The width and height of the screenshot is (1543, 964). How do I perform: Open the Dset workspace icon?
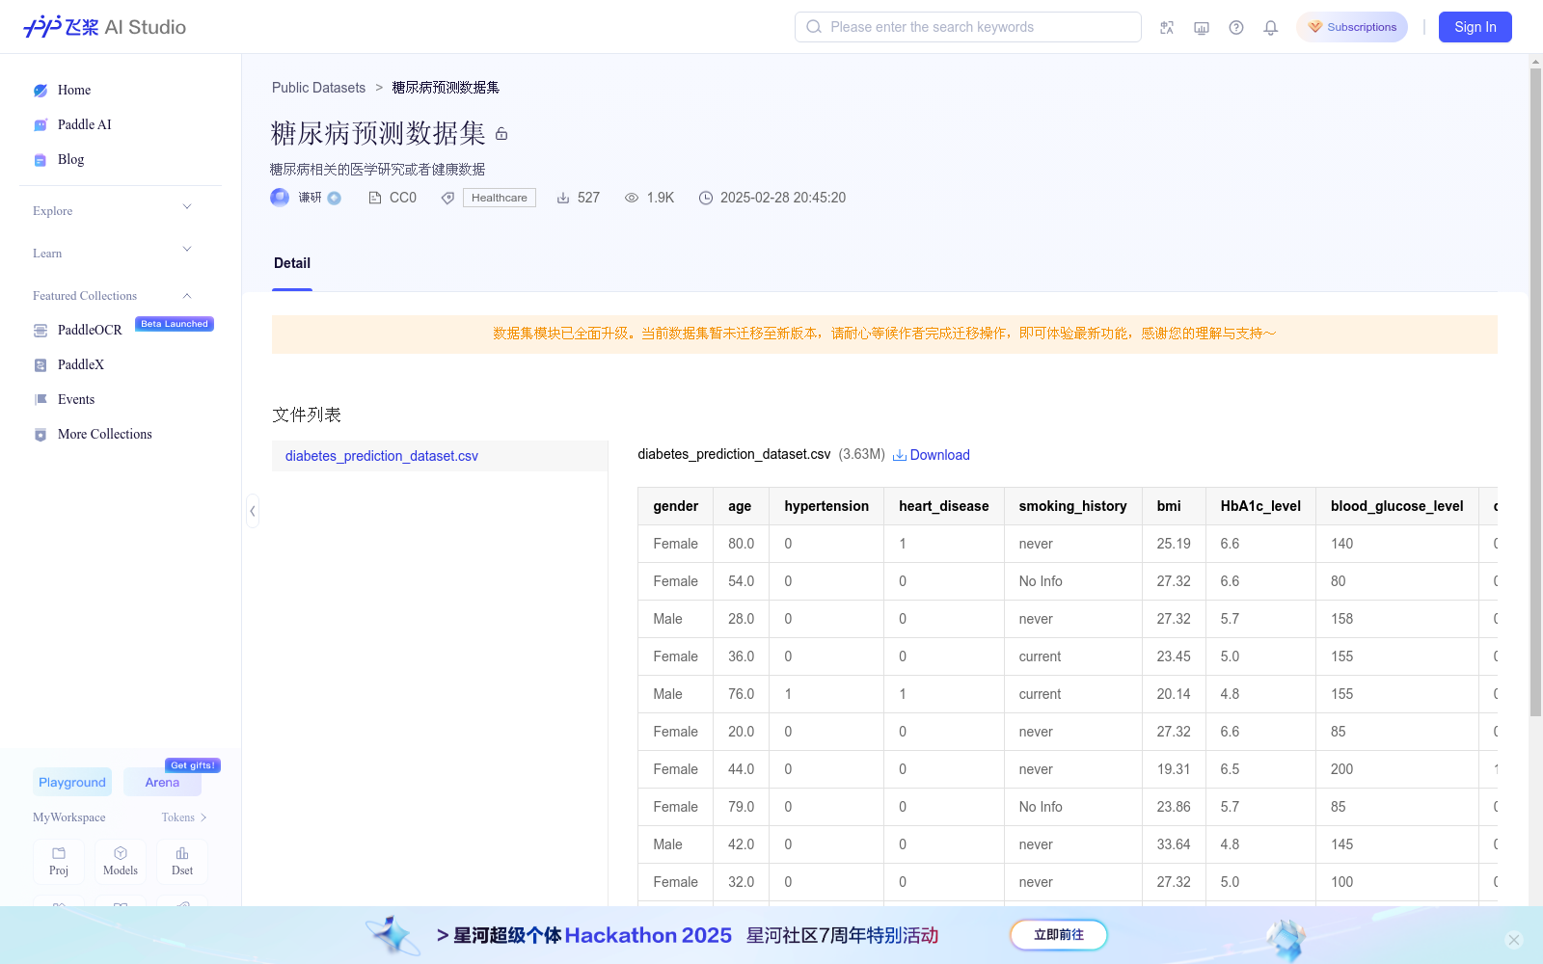(182, 861)
